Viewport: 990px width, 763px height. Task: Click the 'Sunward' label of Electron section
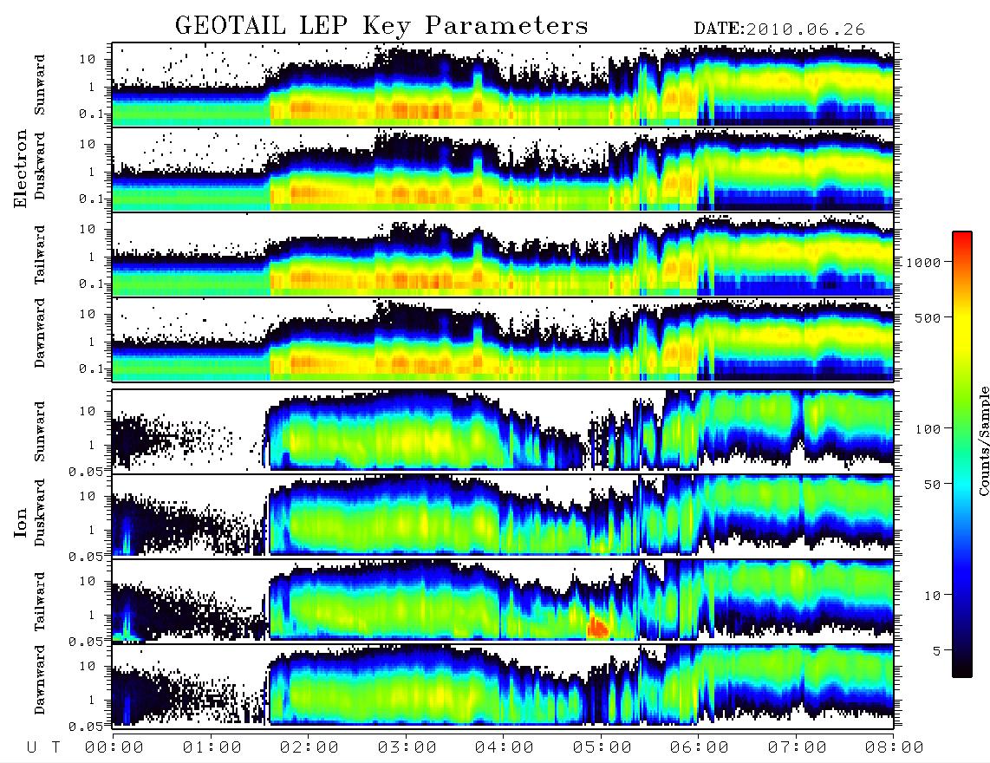[x=40, y=85]
